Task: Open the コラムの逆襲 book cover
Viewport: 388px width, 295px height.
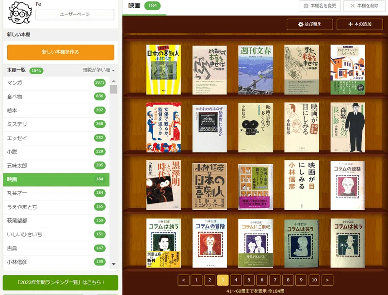Action: pyautogui.click(x=348, y=186)
